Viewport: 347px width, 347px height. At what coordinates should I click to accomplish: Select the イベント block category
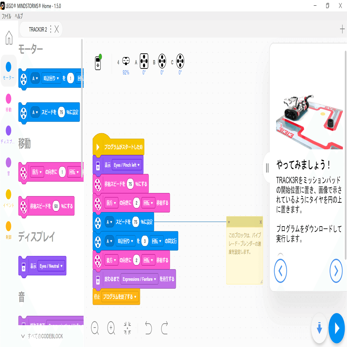8,193
